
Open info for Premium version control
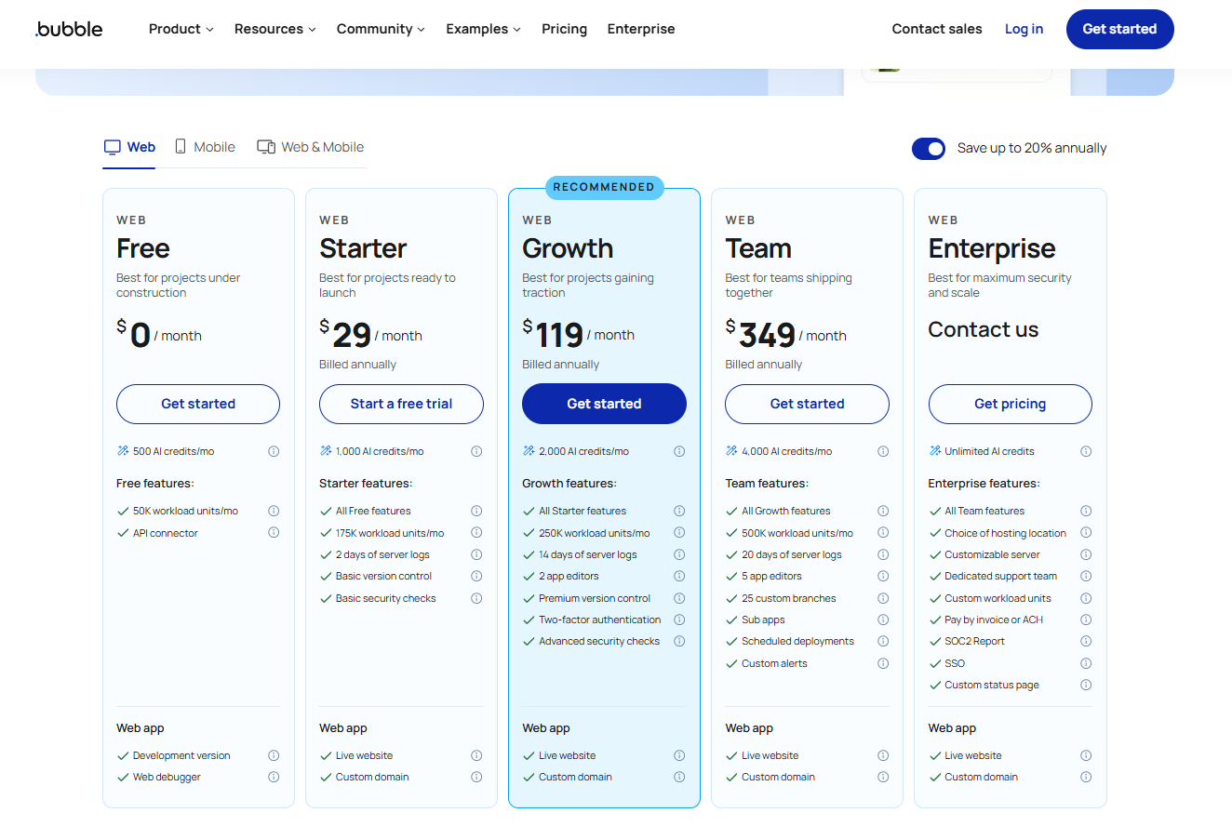click(679, 598)
